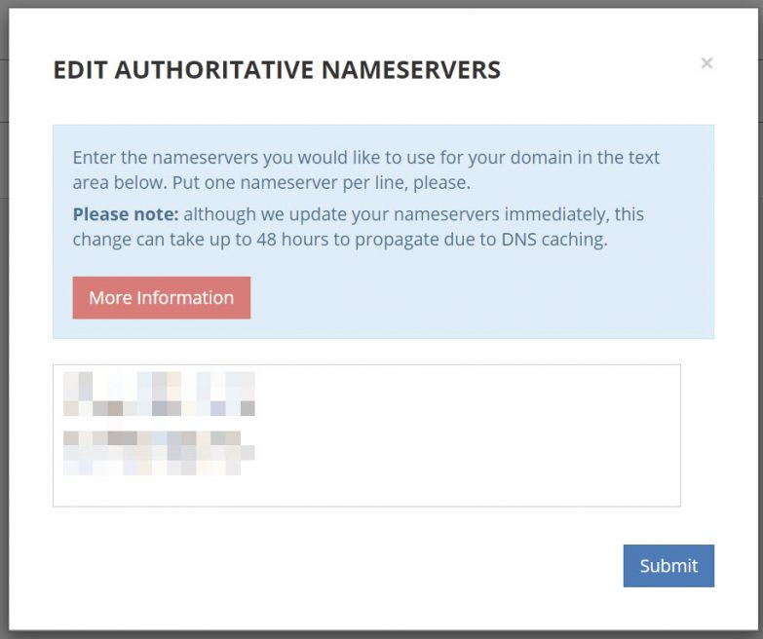The image size is (763, 639).
Task: Click the blank bottom area of the text box
Action: click(365, 492)
